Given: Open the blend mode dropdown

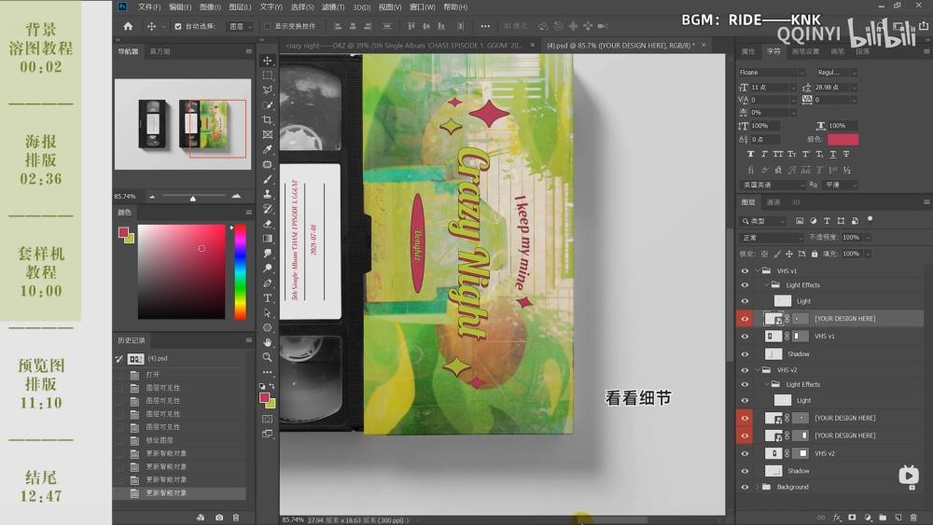Looking at the screenshot, I should click(772, 237).
